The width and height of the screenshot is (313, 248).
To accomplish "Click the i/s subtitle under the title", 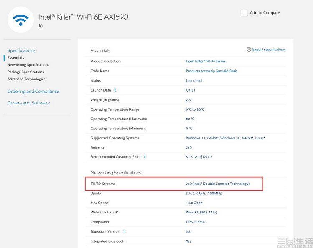I will (x=41, y=26).
